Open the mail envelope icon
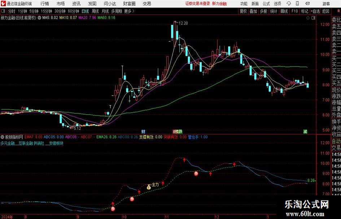Viewport: 341px width, 219px height. [x=307, y=4]
